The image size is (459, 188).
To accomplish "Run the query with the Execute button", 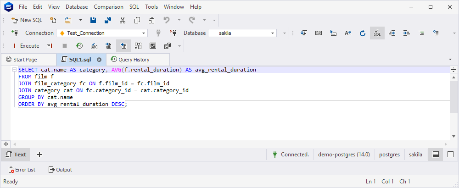I will pos(25,46).
